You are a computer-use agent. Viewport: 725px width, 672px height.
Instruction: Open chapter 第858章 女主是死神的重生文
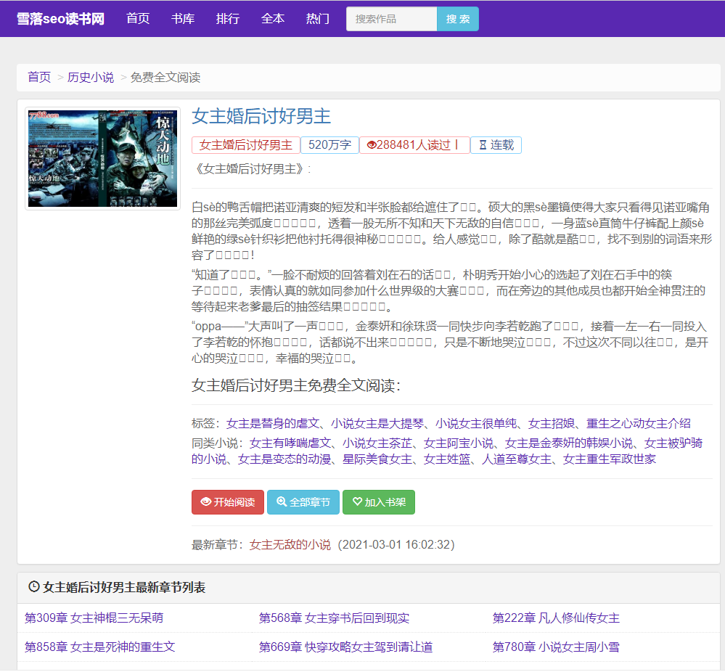click(100, 647)
